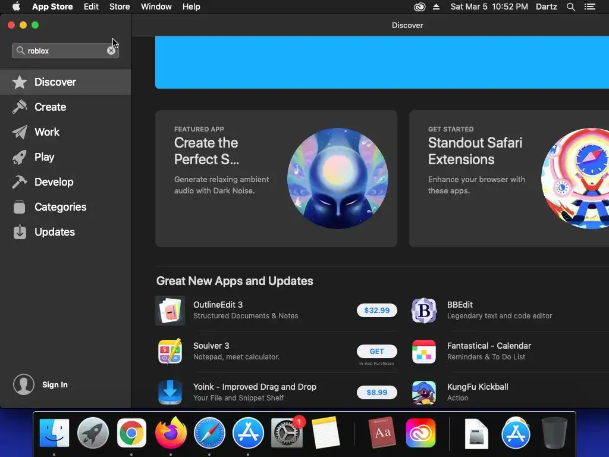
Task: Open Finder from the Dock
Action: (54, 433)
